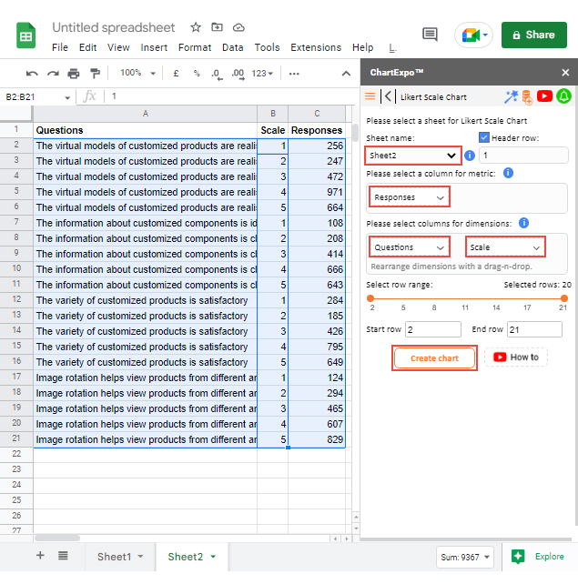Open the Tools menu
This screenshot has width=578, height=584.
coord(267,47)
